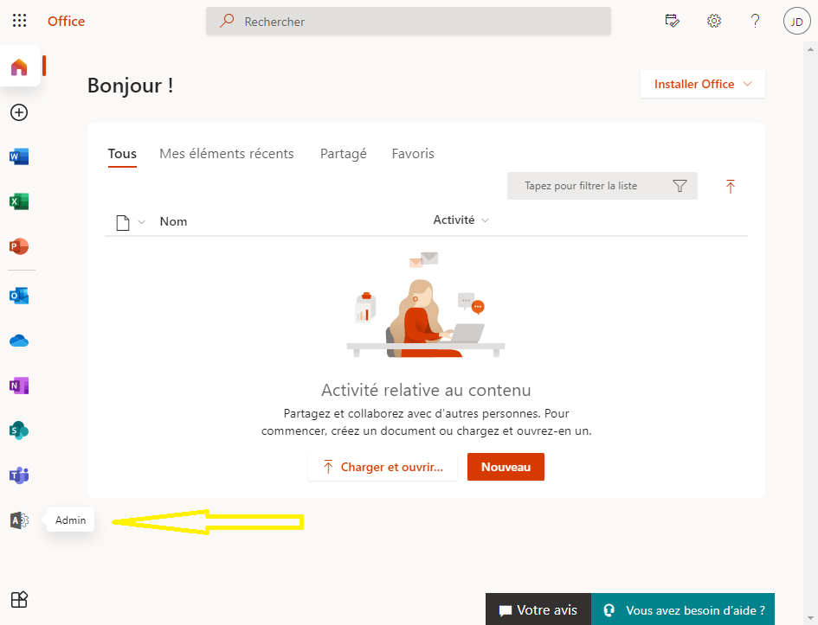
Task: Open Excel from the sidebar
Action: click(19, 201)
